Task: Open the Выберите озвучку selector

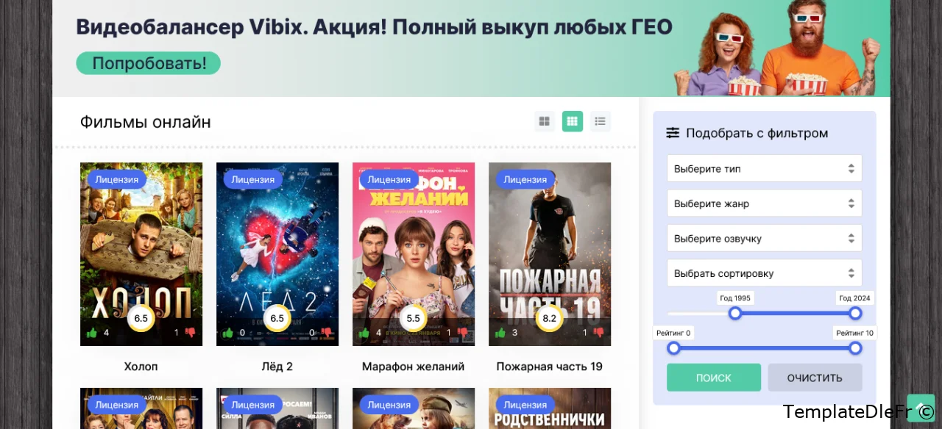Action: tap(764, 238)
